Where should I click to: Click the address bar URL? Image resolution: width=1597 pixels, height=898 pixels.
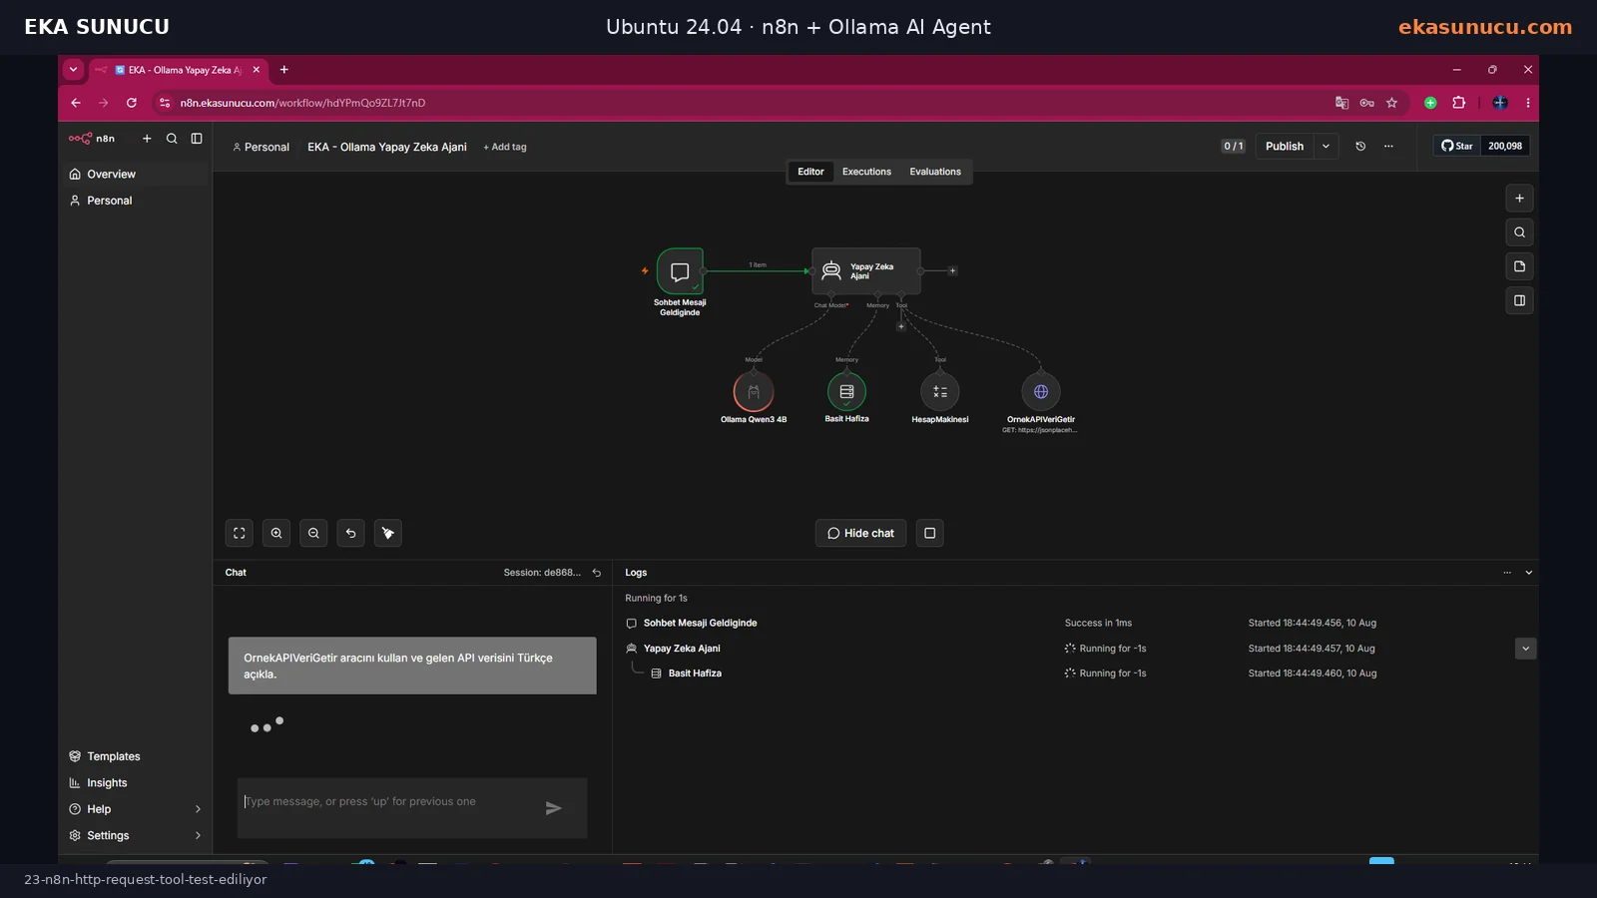click(302, 103)
